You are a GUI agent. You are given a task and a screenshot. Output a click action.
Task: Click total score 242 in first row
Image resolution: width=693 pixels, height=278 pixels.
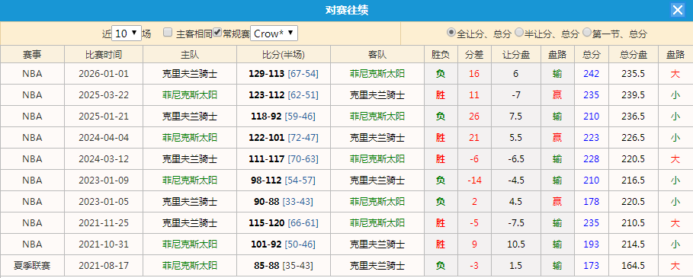click(x=591, y=74)
